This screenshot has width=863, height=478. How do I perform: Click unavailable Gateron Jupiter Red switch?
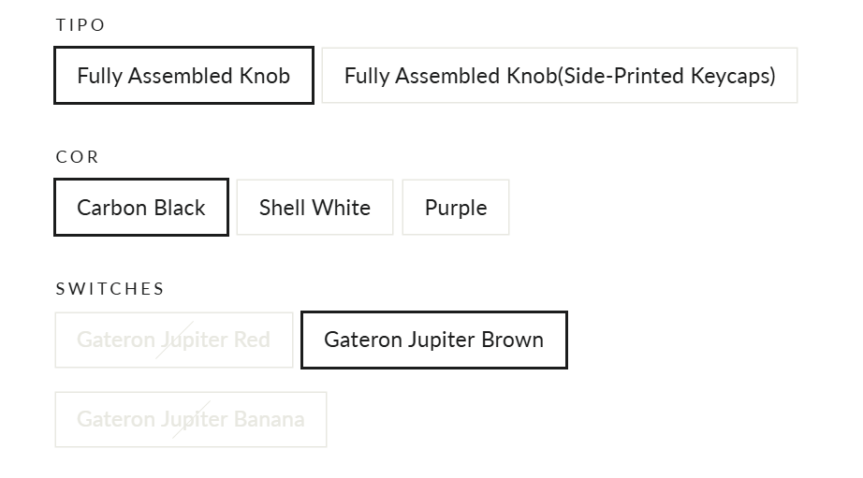173,340
